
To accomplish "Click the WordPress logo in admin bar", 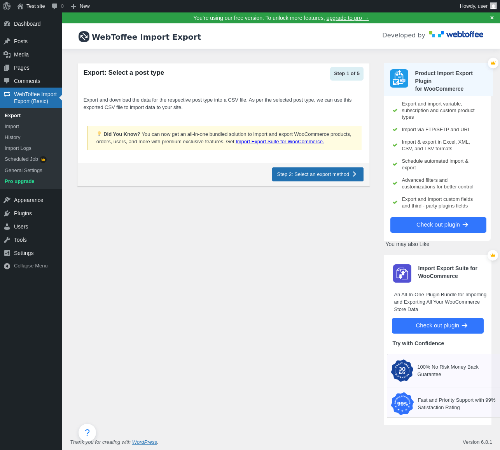I will [7, 6].
